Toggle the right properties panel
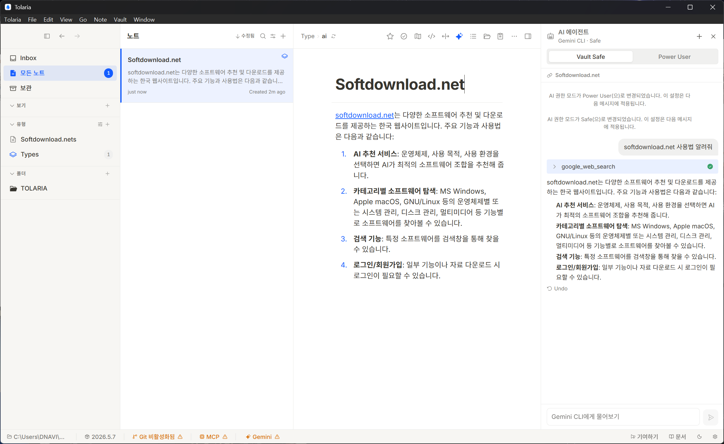724x444 pixels. (528, 36)
